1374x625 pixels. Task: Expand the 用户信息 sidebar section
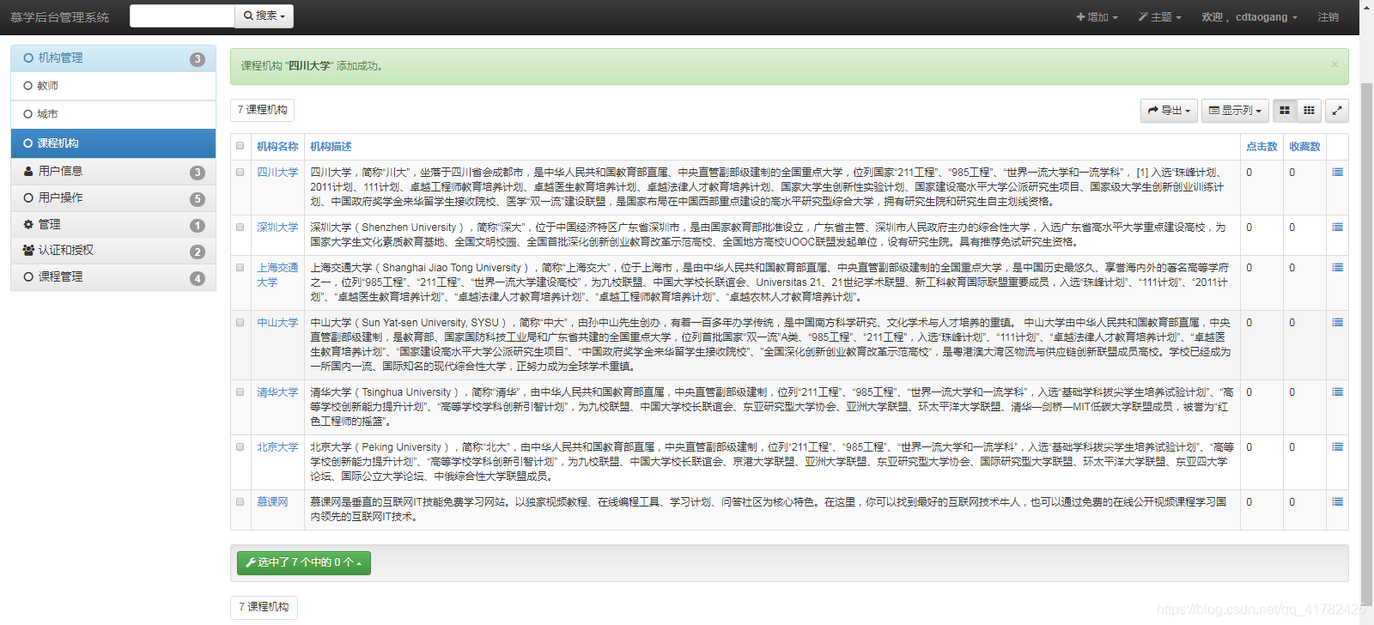[113, 172]
